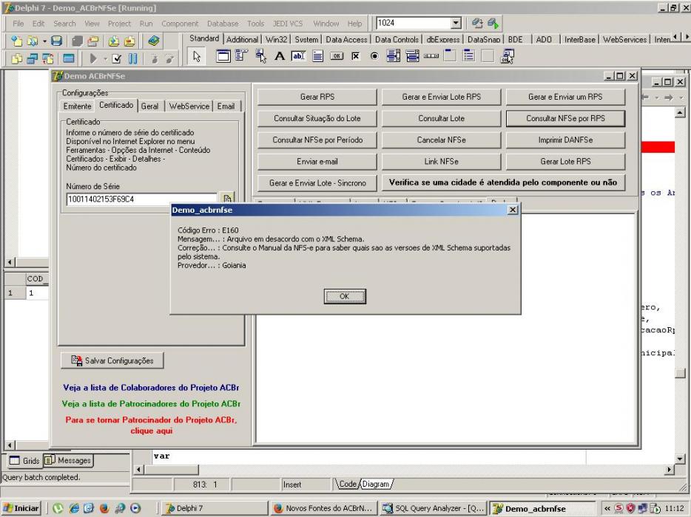This screenshot has height=517, width=691.
Task: Click the Save file icon in Delphi toolbar
Action: pos(56,41)
